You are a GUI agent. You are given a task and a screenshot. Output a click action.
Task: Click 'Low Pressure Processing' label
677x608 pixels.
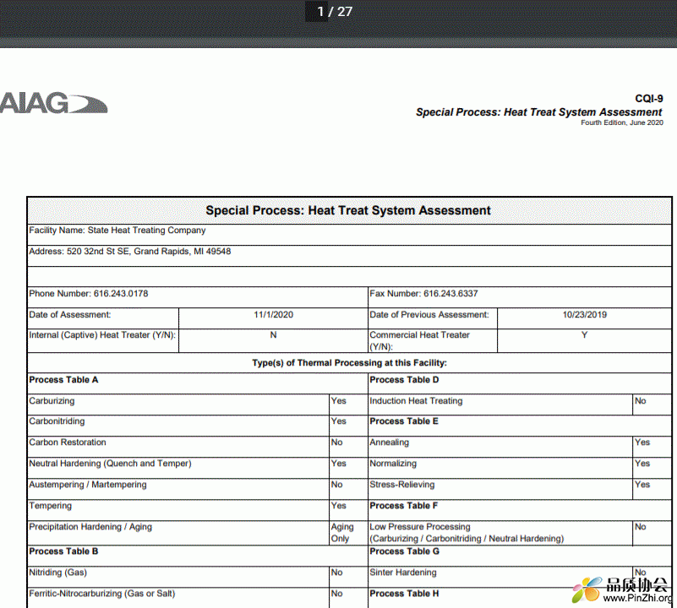[x=420, y=527]
